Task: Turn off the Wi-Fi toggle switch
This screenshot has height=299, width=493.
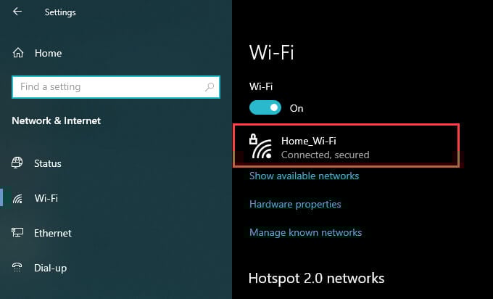Action: point(265,107)
